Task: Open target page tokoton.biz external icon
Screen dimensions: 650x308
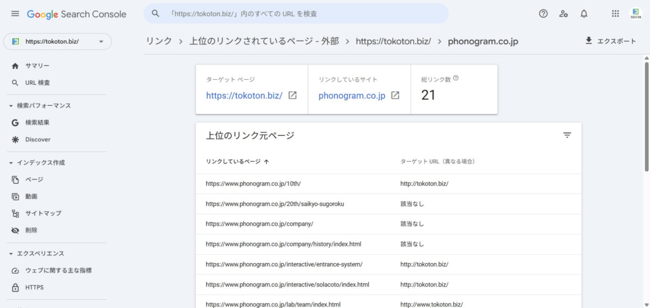Action: pyautogui.click(x=292, y=96)
